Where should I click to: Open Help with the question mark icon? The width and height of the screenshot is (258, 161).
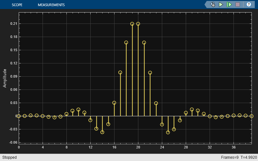pyautogui.click(x=249, y=5)
